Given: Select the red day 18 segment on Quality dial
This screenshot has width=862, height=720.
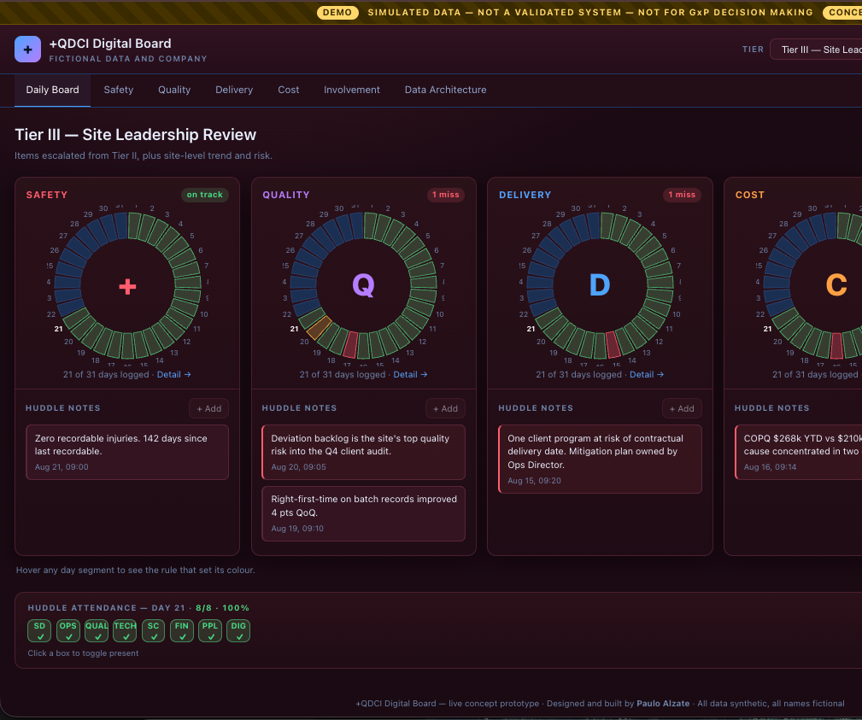Looking at the screenshot, I should click(x=351, y=344).
